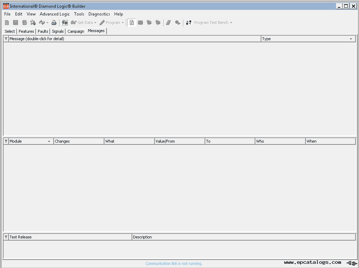Image resolution: width=359 pixels, height=268 pixels.
Task: Open the Diagnostics menu
Action: coord(99,14)
